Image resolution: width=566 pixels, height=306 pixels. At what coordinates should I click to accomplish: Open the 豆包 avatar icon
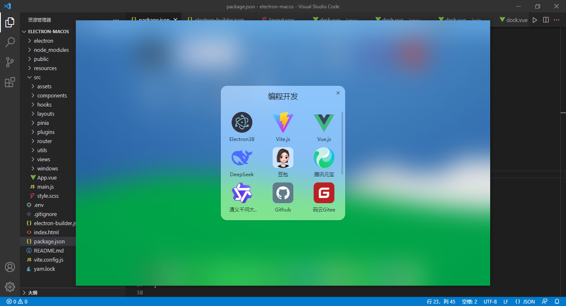(283, 158)
